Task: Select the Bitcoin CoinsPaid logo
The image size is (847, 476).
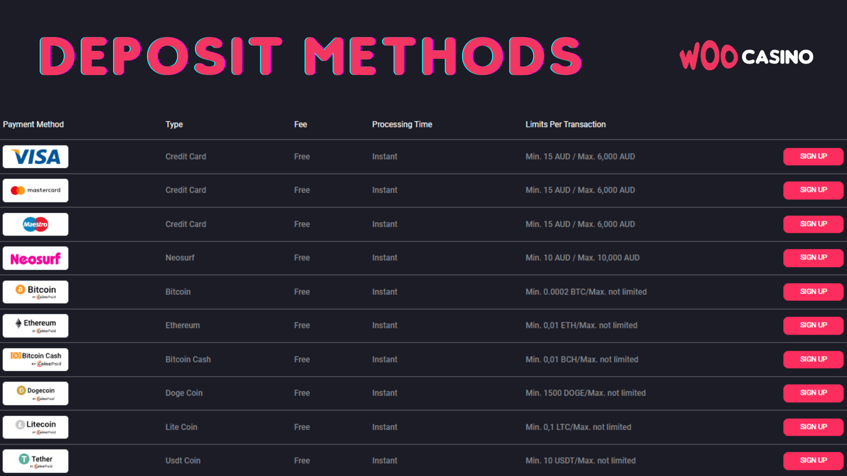Action: point(35,292)
